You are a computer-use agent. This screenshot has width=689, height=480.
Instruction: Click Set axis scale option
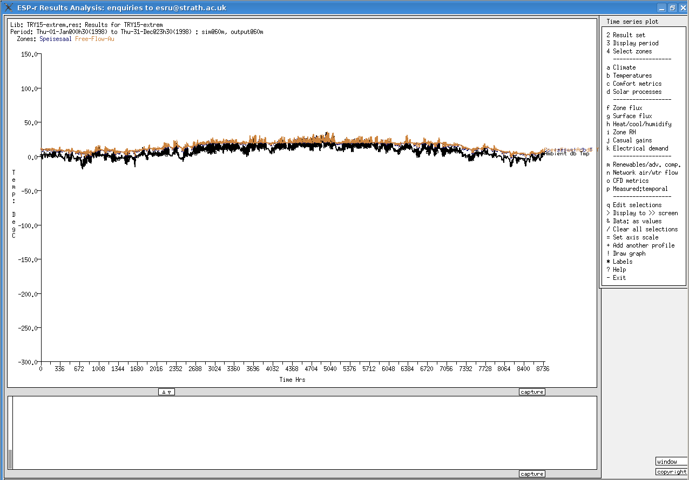pyautogui.click(x=635, y=237)
